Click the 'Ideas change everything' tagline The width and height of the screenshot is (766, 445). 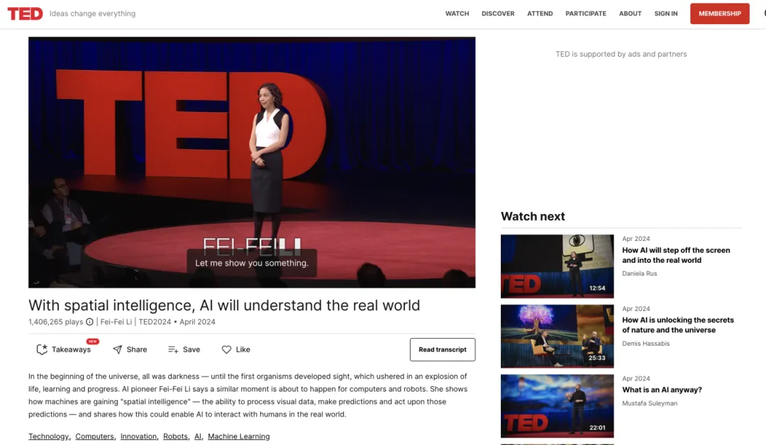point(92,13)
